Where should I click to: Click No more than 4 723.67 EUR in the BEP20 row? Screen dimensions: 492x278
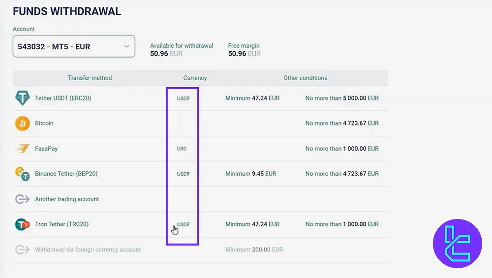342,174
